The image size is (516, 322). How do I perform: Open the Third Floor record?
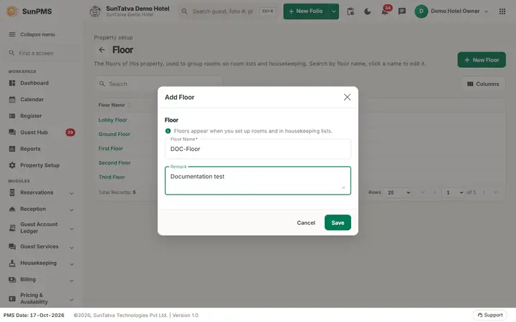click(112, 177)
